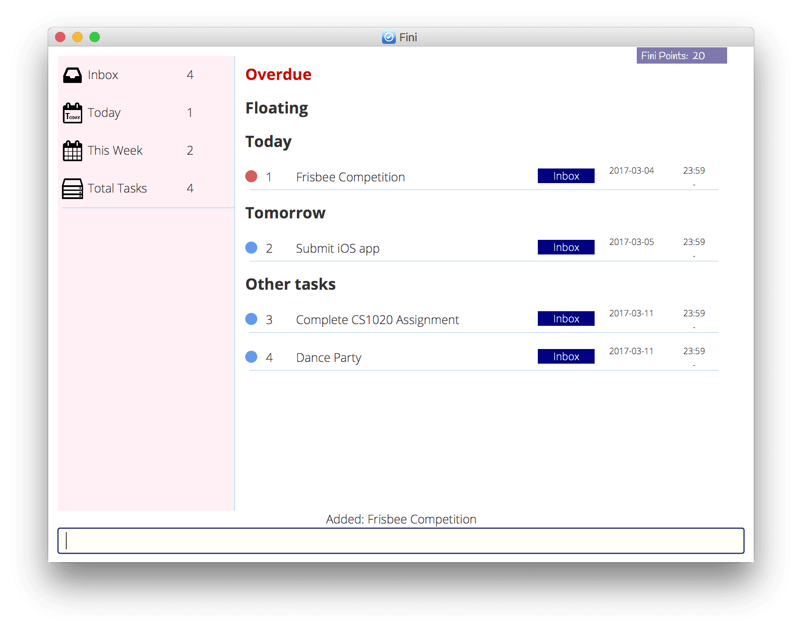802x631 pixels.
Task: Click the Floating section heading
Action: pos(277,108)
